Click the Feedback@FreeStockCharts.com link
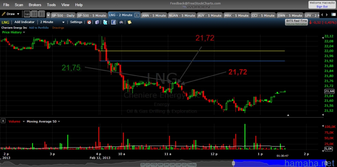 point(196,3)
